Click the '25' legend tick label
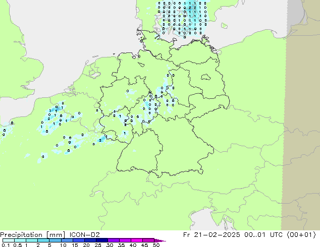 [x=98, y=245]
